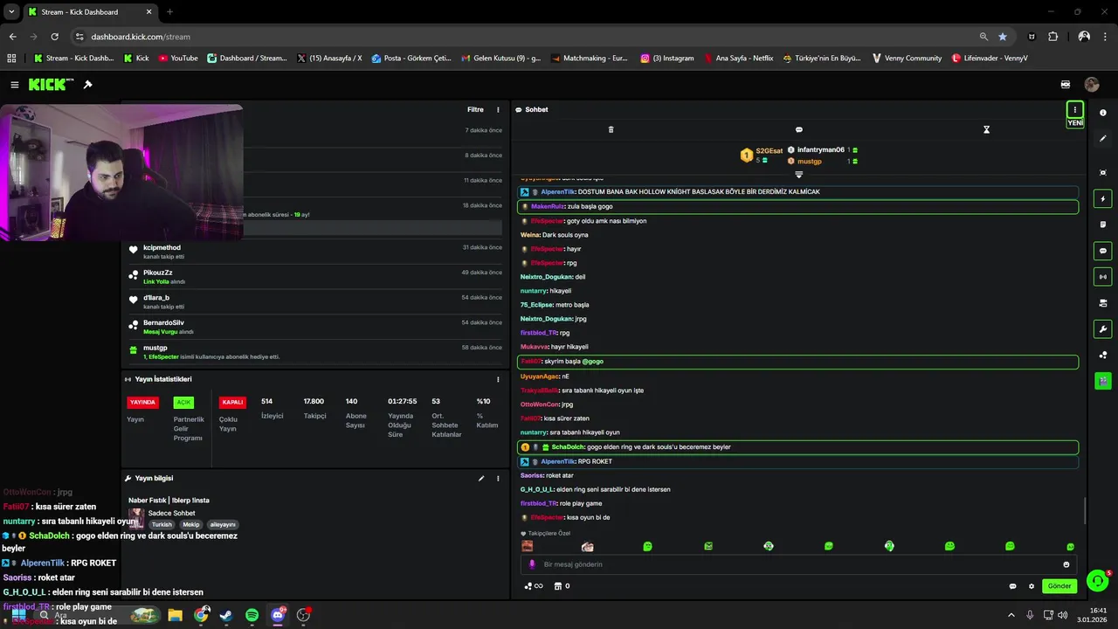Open the Sohbet three-dot options menu

coord(1075,109)
